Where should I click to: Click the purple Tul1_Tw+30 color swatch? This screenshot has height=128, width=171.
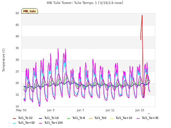138,118
